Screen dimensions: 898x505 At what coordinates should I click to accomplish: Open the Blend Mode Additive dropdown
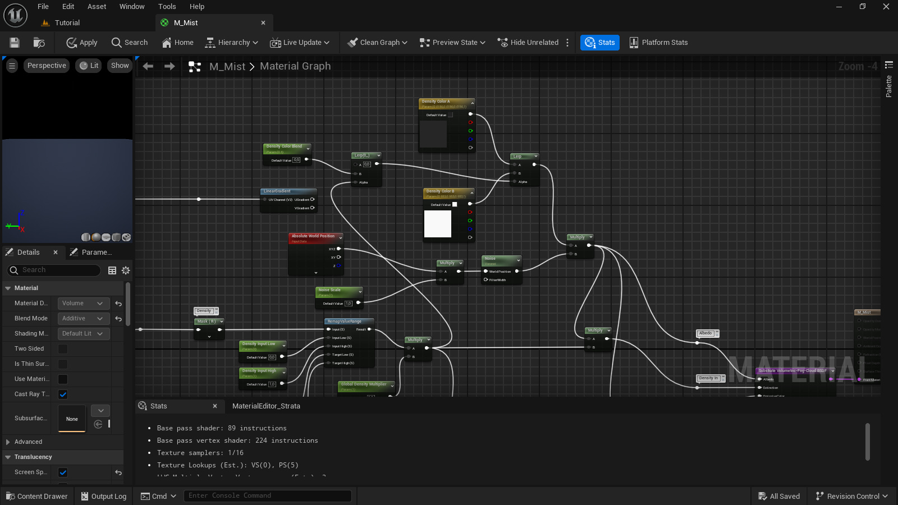(84, 319)
